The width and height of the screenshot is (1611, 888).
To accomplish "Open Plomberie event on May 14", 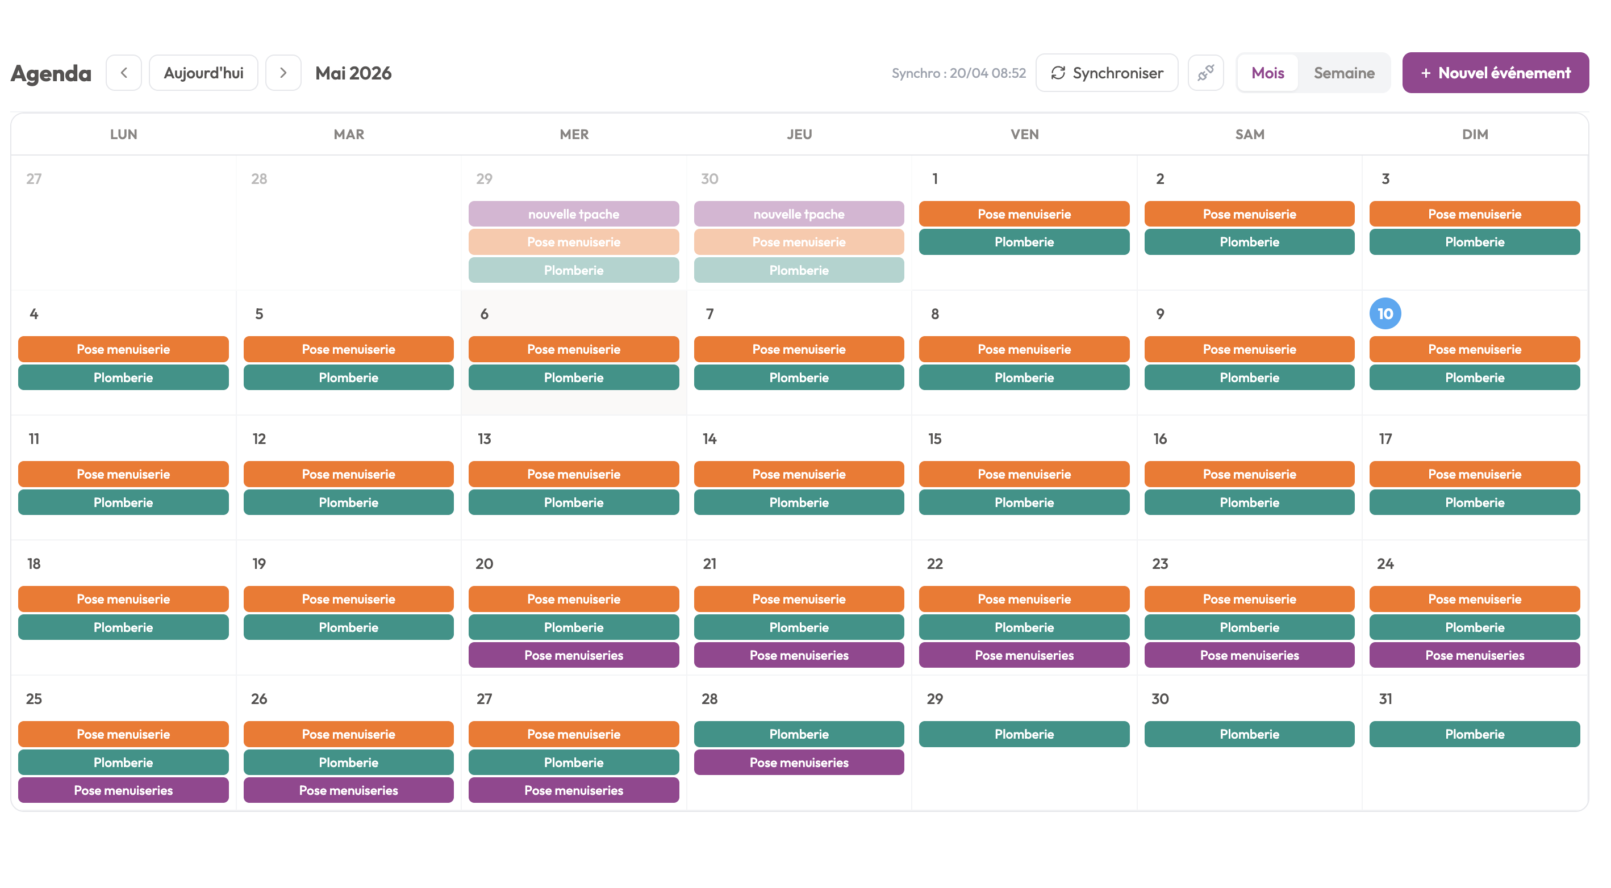I will pyautogui.click(x=799, y=502).
